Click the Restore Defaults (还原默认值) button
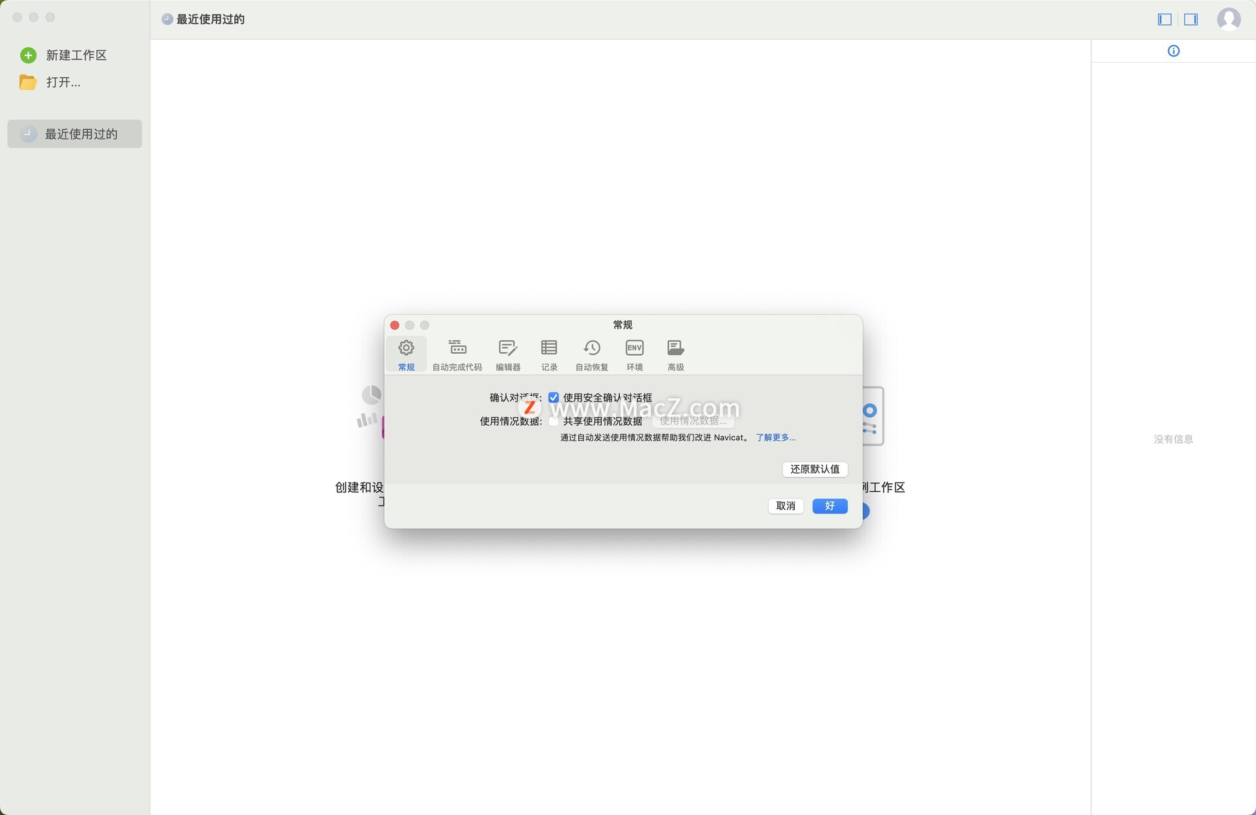The width and height of the screenshot is (1256, 815). (x=814, y=469)
